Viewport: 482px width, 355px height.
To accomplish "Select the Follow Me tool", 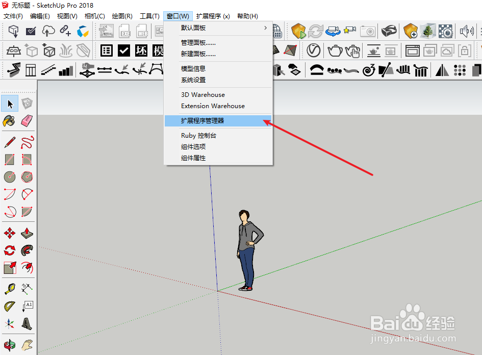I will (27, 250).
